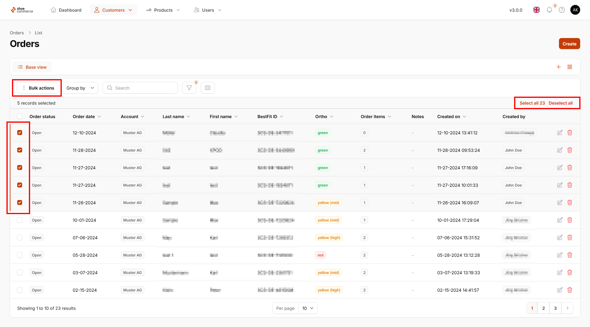Viewport: 590px width, 327px height.
Task: Click the plus icon to add view
Action: tap(559, 67)
